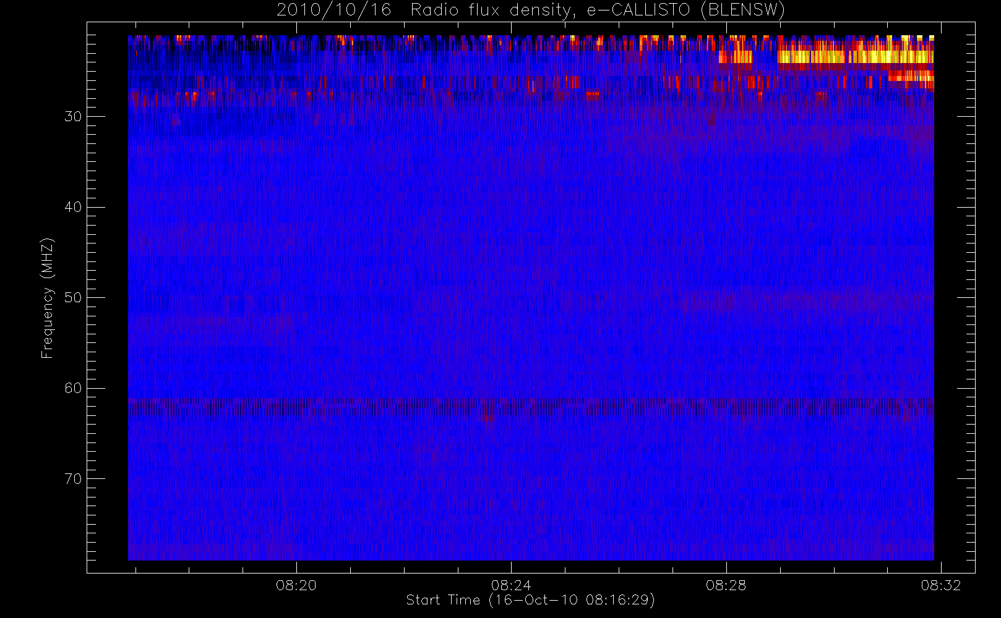Click the 70 frequency tick label
This screenshot has height=618, width=1001.
point(73,478)
